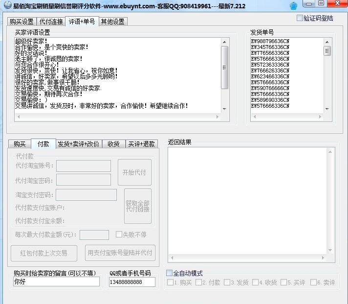
Task: Click the tracking number EW988796636CN
Action: pyautogui.click(x=270, y=41)
